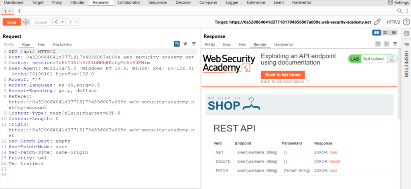The image size is (411, 189).
Task: Open the Learn tab
Action: 279,3
